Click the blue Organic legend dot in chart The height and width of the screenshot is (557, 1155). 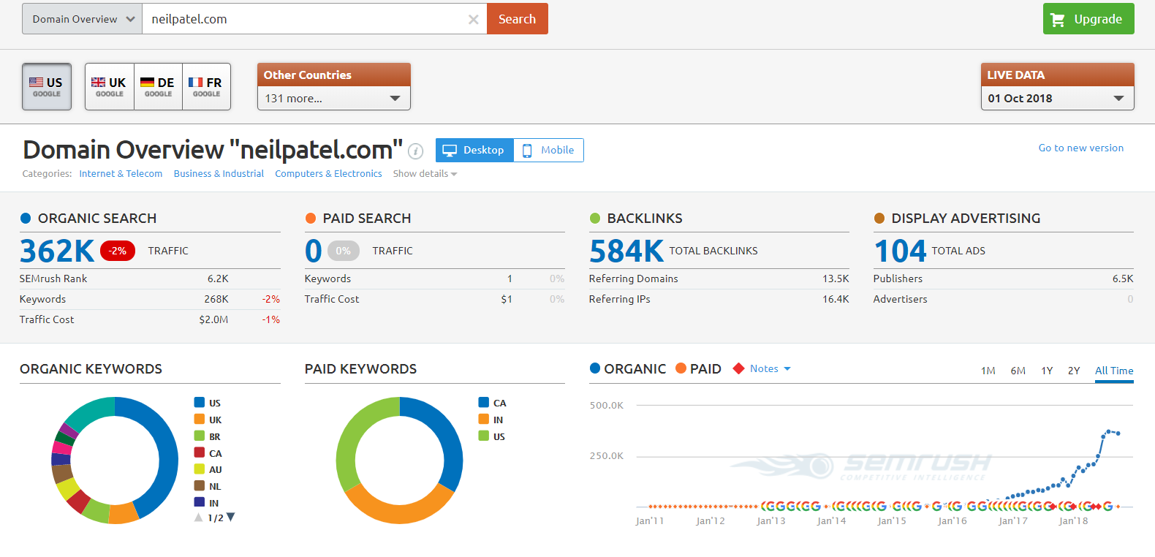tap(595, 368)
